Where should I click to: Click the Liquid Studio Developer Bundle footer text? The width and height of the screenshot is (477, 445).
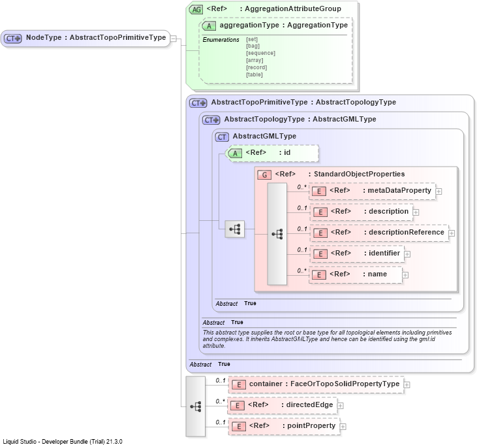63,441
